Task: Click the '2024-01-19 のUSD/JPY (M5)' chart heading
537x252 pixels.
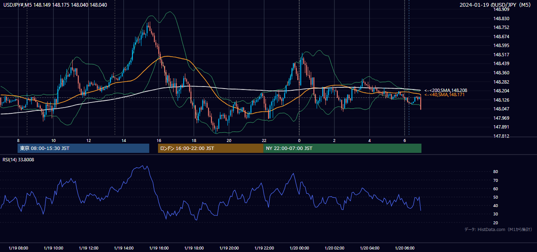Action: tap(495, 5)
